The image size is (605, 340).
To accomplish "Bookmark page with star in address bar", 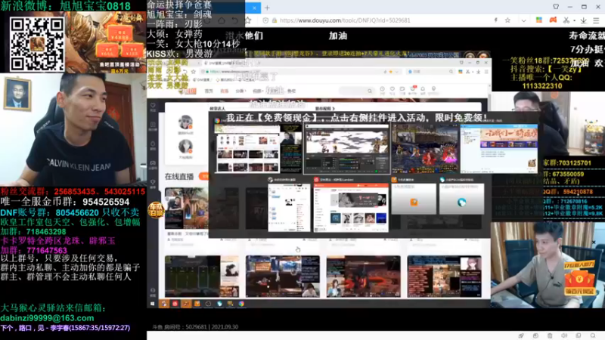I will 507,20.
